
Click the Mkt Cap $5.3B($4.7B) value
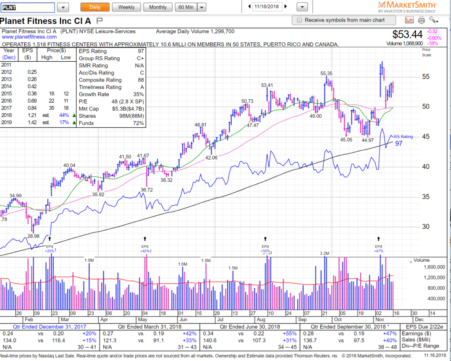[x=128, y=109]
